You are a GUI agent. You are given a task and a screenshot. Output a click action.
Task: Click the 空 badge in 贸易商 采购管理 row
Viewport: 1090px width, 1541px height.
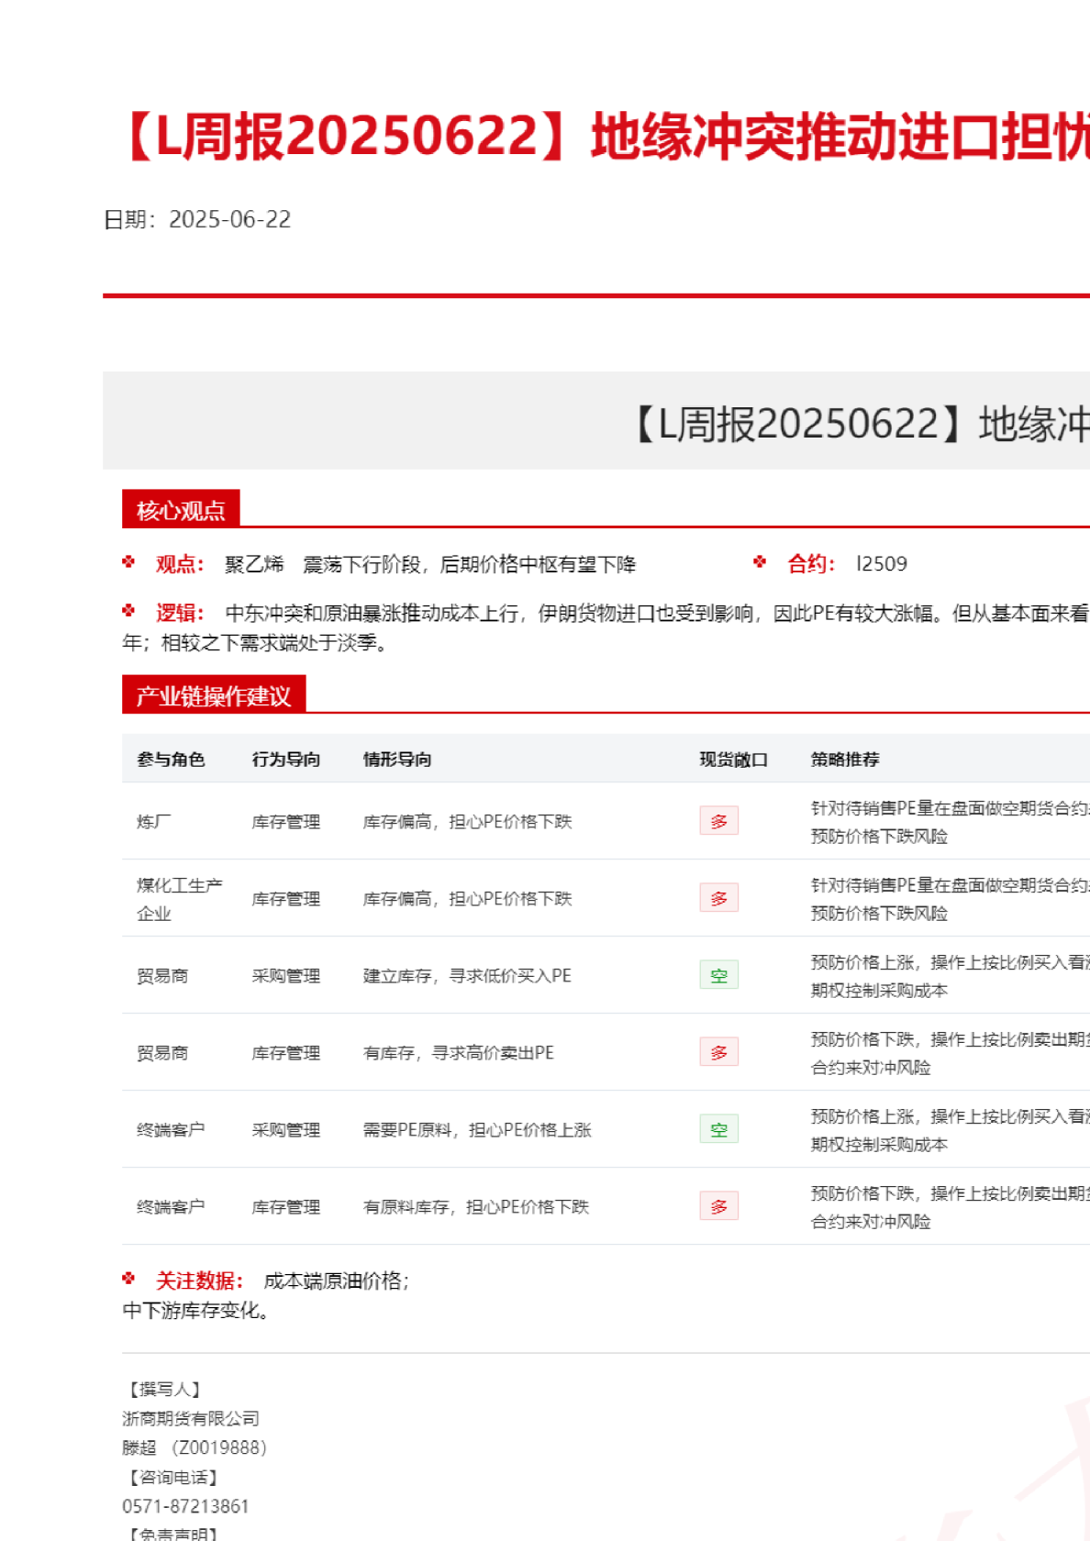pyautogui.click(x=718, y=975)
